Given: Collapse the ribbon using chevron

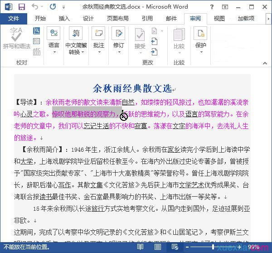Looking at the screenshot, I should 265,63.
